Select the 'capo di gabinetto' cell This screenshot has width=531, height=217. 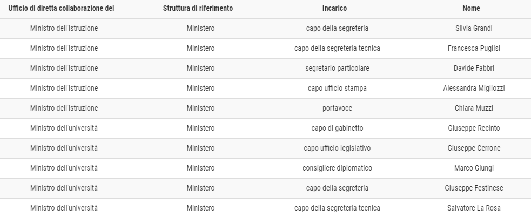337,128
